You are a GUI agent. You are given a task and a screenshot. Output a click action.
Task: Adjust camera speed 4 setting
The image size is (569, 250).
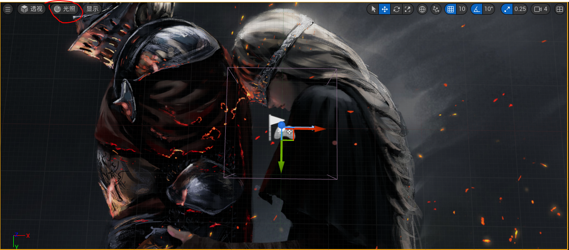[541, 9]
